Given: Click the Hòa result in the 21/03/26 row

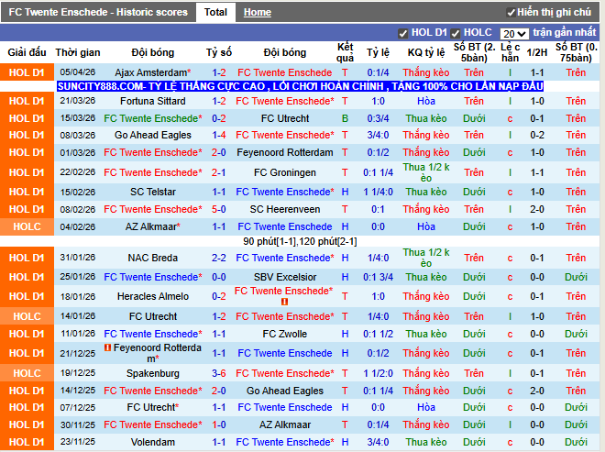Looking at the screenshot, I should coord(426,101).
